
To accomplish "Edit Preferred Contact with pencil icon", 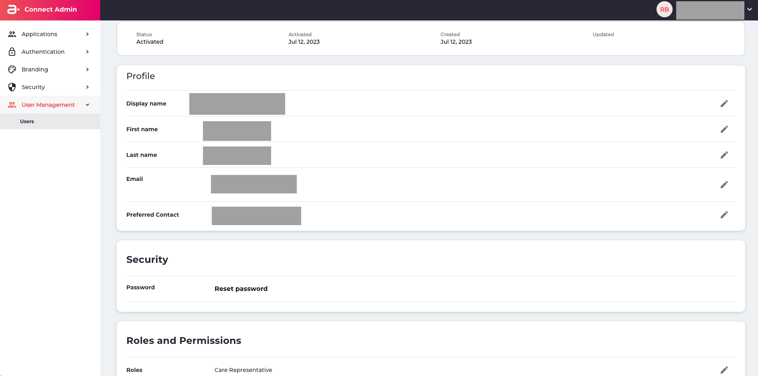I will tap(724, 215).
